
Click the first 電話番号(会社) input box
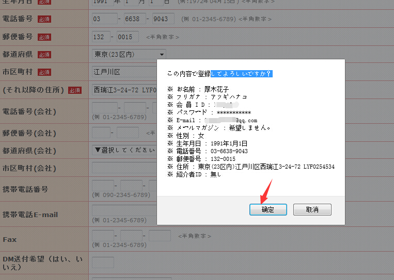click(105, 108)
